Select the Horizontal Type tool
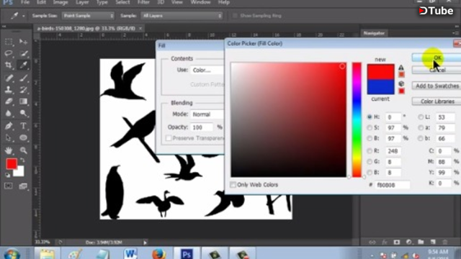The width and height of the screenshot is (461, 259). pyautogui.click(x=23, y=126)
